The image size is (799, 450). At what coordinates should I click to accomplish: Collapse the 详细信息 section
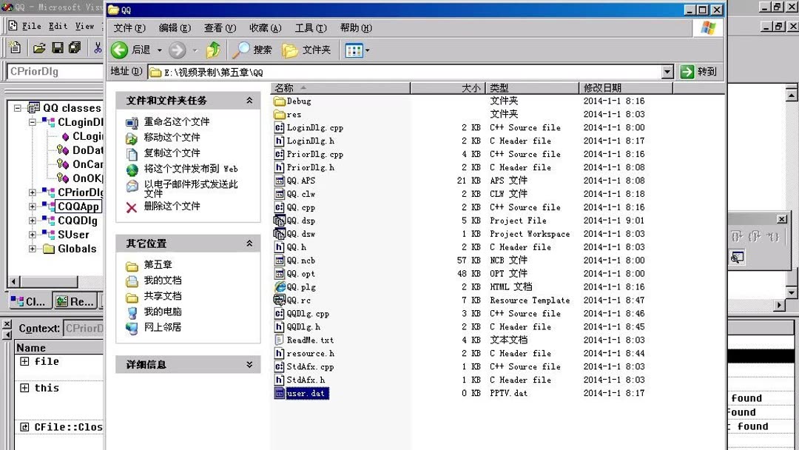click(251, 364)
